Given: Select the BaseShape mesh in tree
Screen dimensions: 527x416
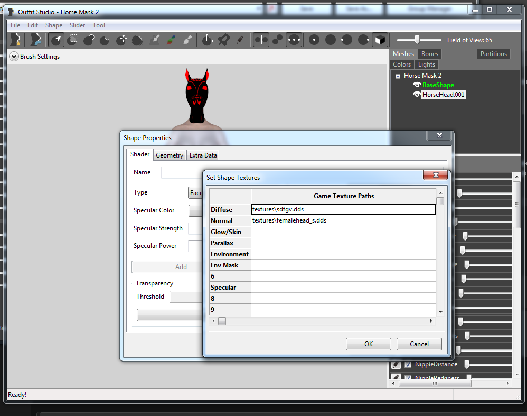Looking at the screenshot, I should point(438,85).
